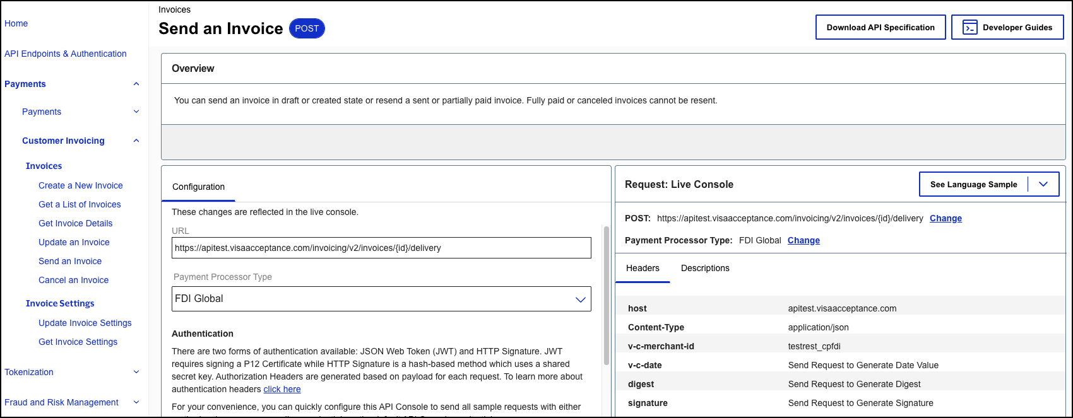
Task: Click 'Send Request to Generate Signature'
Action: [860, 403]
